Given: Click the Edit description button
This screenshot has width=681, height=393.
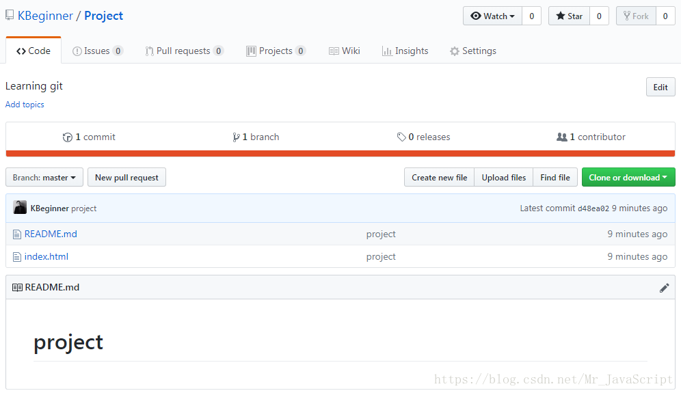Looking at the screenshot, I should click(x=660, y=87).
